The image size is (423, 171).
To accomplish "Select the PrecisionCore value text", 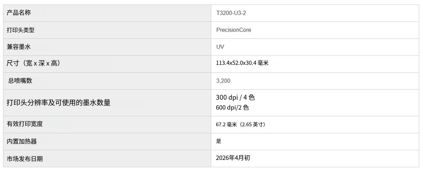I will point(233,30).
